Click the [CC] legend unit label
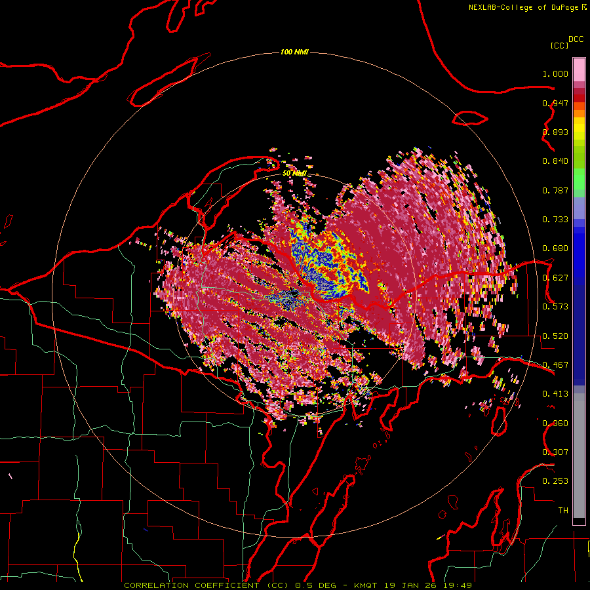The image size is (590, 590). tap(560, 45)
